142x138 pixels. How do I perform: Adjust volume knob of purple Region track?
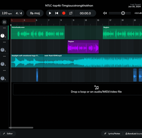3,50
